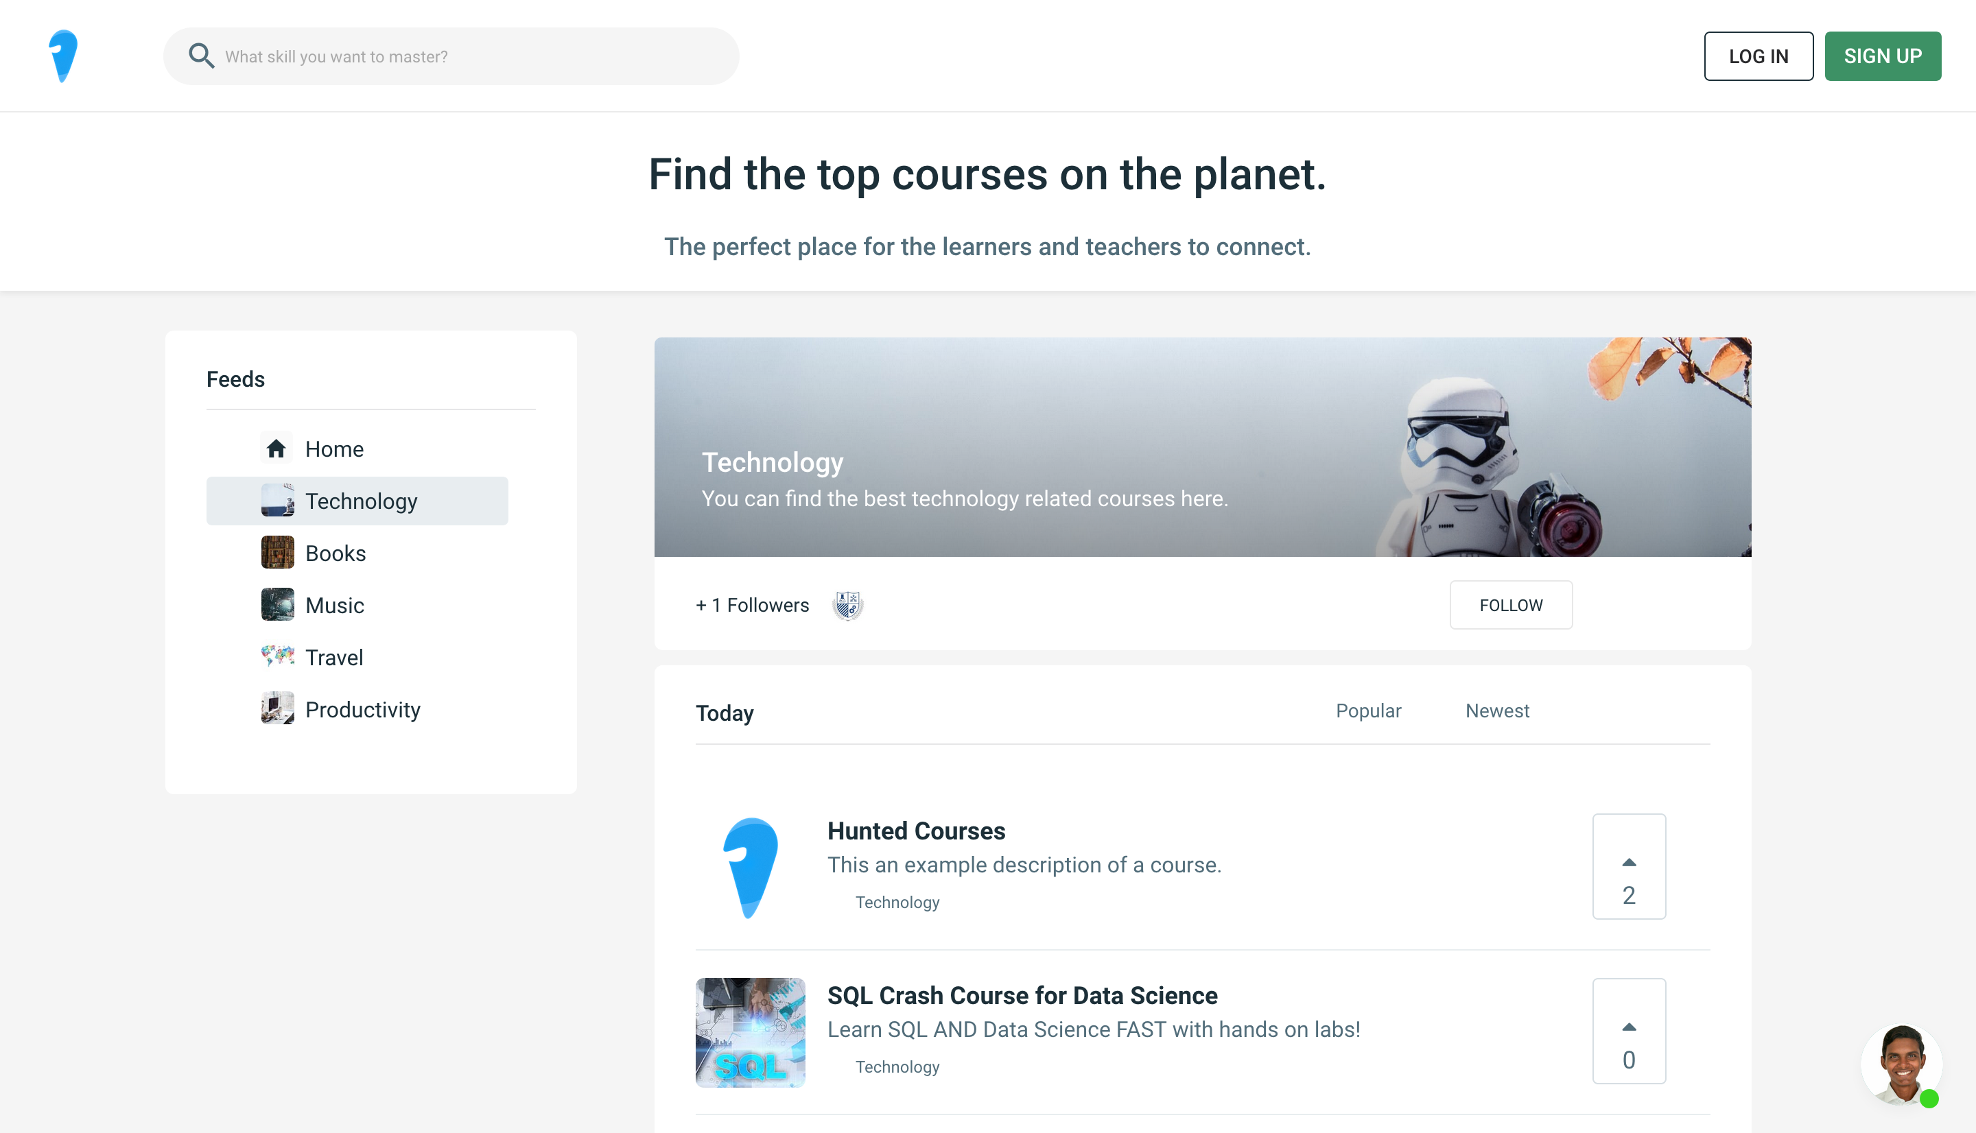Click the Technology feed thumbnail icon
Viewport: 1976px width, 1133px height.
coord(278,501)
